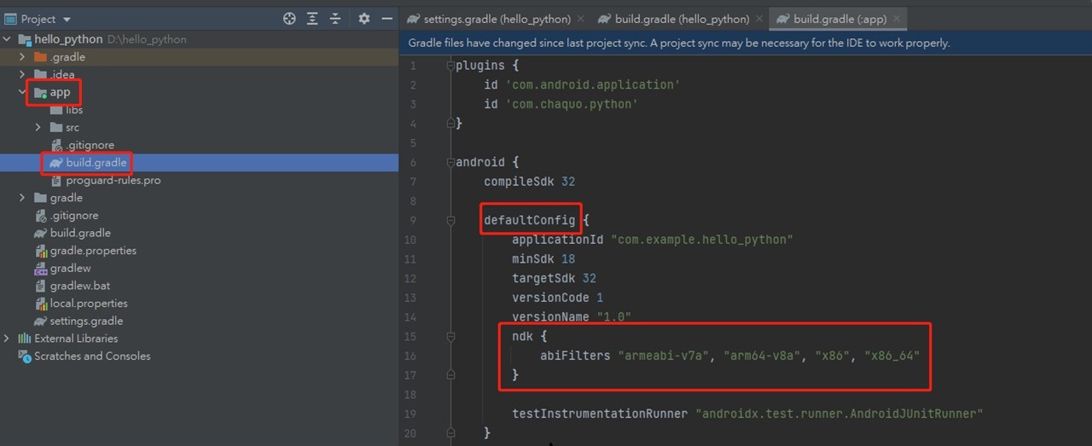Click fold end marker on line 4
The width and height of the screenshot is (1092, 446).
(x=450, y=124)
